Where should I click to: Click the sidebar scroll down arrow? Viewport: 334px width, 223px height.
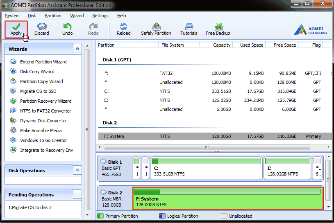tap(87, 215)
